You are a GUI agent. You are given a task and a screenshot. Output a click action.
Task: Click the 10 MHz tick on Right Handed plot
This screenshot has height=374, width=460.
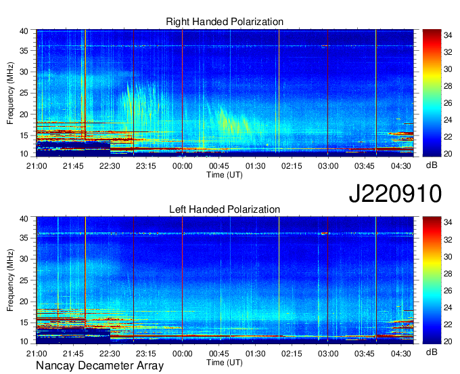(24, 154)
